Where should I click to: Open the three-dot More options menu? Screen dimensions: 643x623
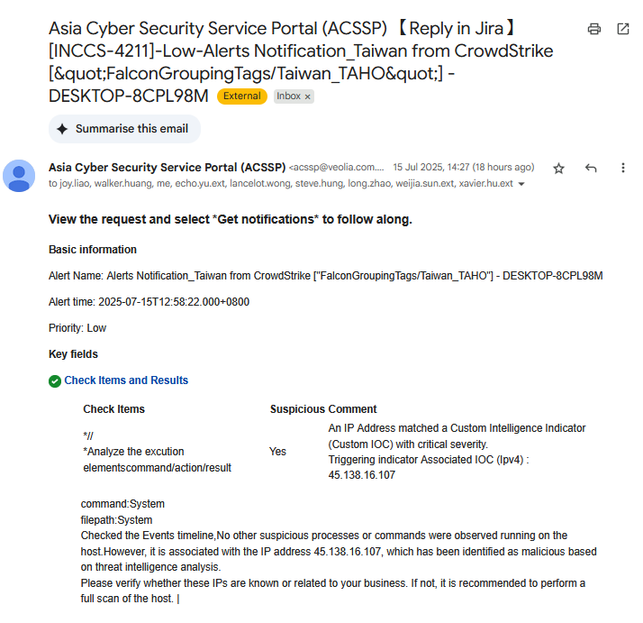tap(623, 169)
